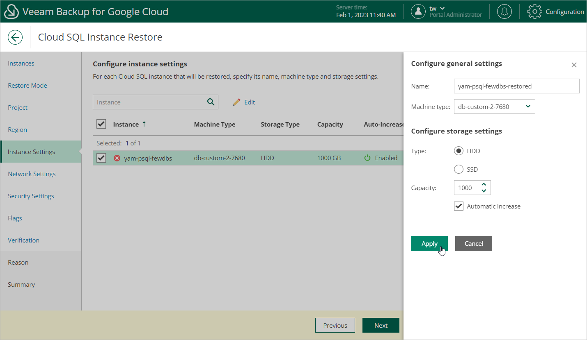Click the user avatar icon
Screen dimensions: 587x340
click(x=418, y=11)
